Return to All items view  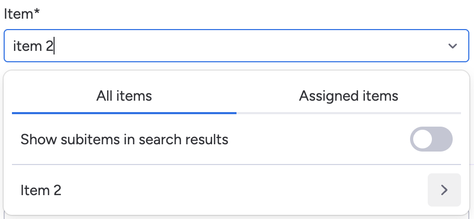(x=124, y=96)
